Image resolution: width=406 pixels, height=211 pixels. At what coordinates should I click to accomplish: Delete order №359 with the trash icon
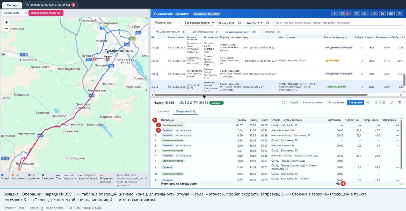400,103
